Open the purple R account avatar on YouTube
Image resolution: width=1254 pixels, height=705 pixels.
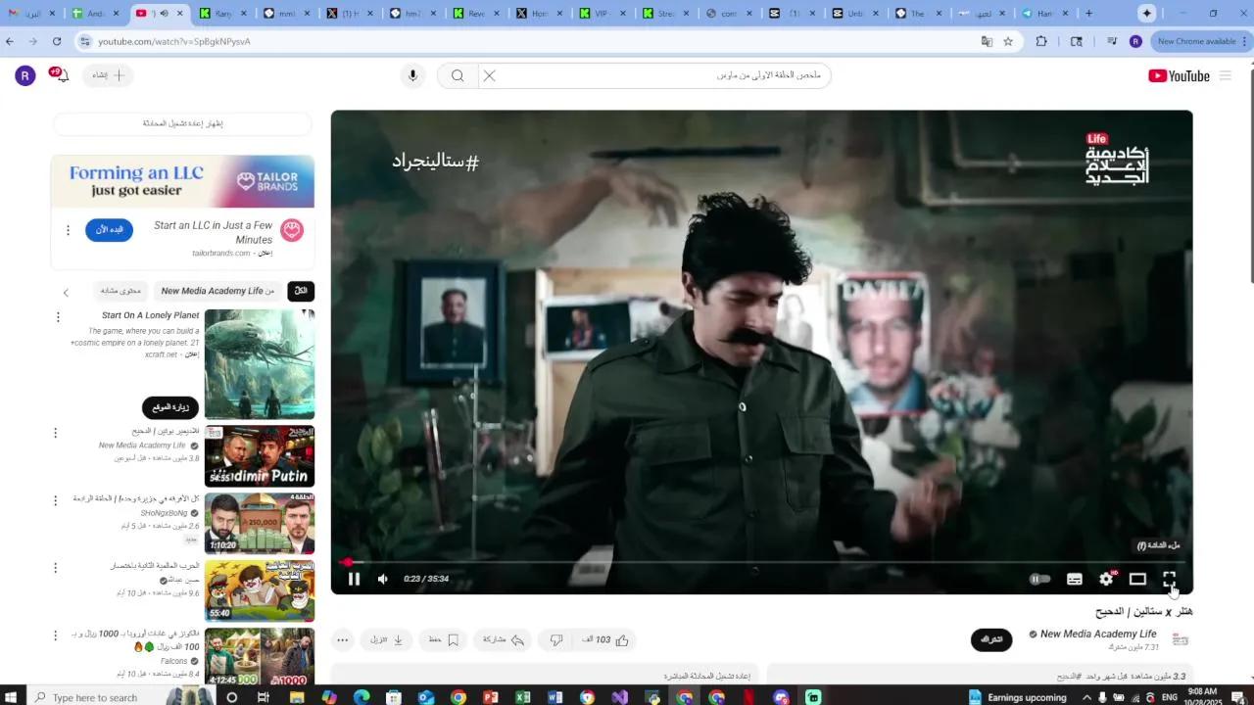[25, 75]
